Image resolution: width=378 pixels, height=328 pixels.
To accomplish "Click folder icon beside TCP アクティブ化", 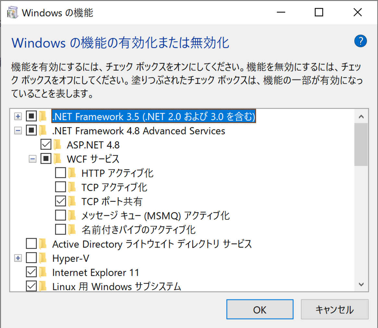I will pyautogui.click(x=72, y=187).
